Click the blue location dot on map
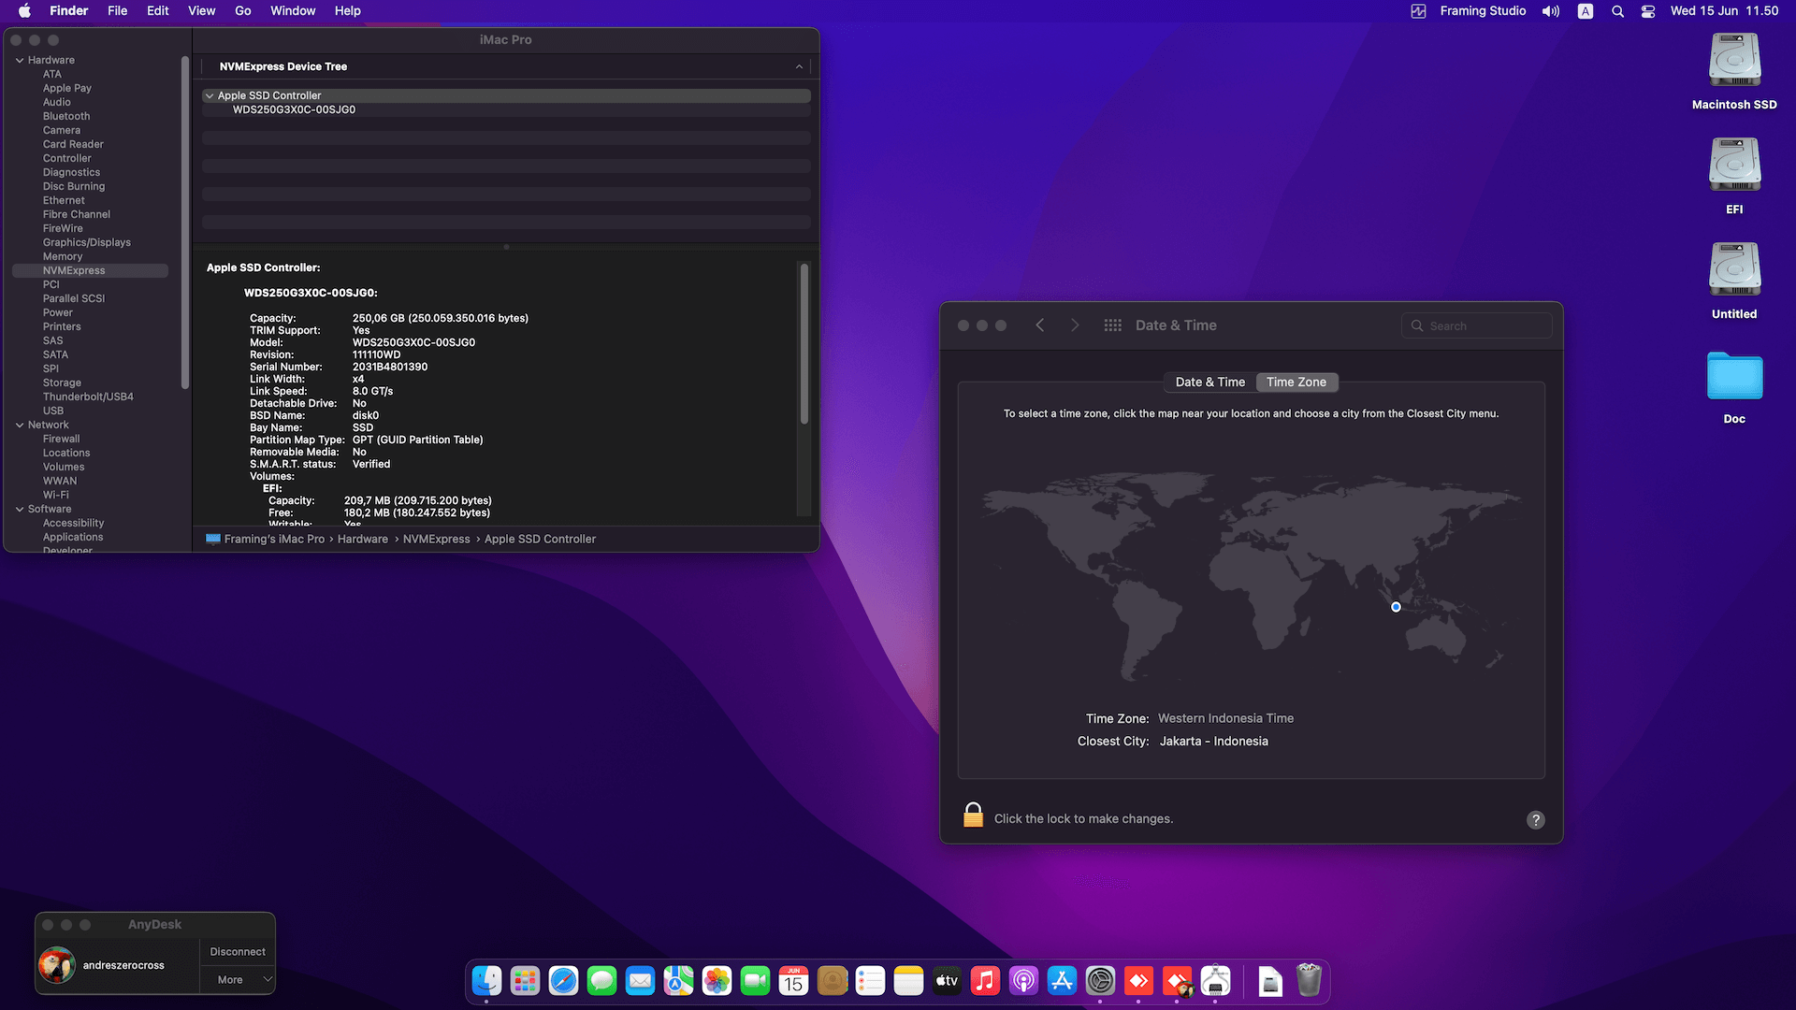 [x=1396, y=607]
